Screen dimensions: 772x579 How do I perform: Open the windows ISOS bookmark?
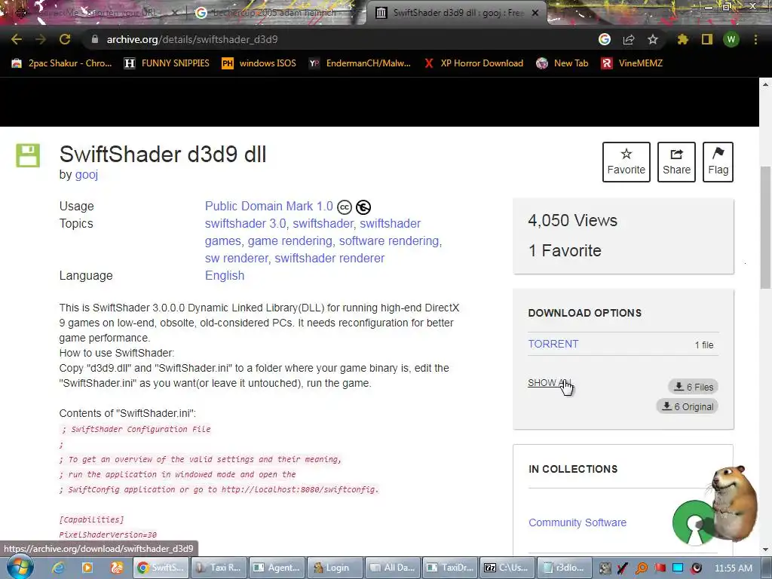point(259,63)
